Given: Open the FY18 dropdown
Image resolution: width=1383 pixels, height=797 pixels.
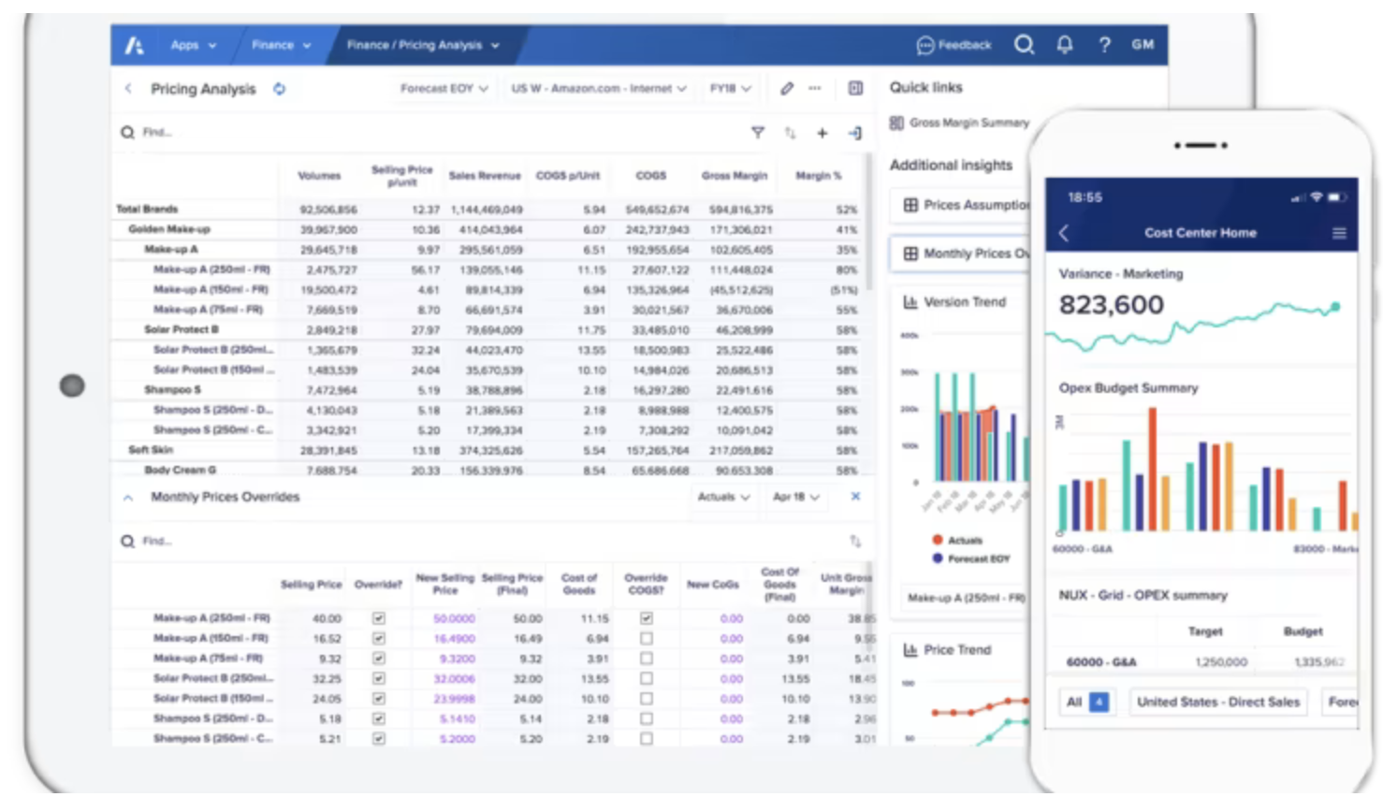Looking at the screenshot, I should click(731, 89).
